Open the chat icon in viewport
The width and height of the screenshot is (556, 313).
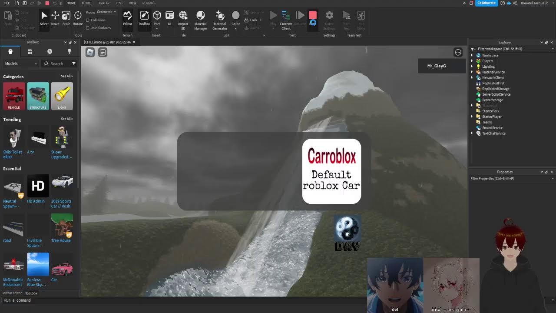point(103,52)
